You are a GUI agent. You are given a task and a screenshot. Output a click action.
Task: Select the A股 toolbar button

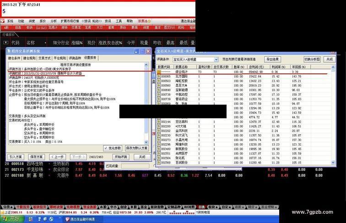(6, 27)
